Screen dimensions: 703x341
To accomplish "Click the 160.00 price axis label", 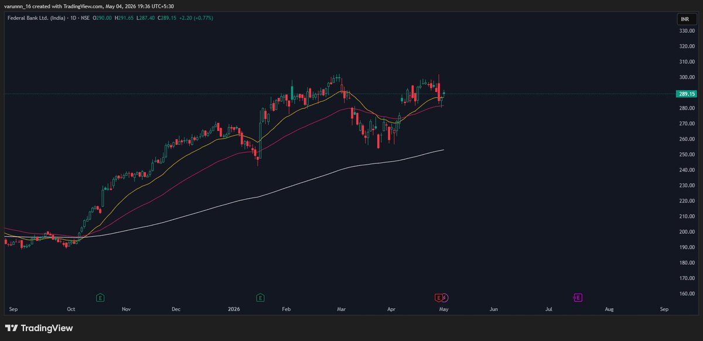I will (x=687, y=294).
